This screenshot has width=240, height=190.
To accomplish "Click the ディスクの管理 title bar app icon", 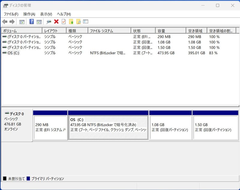I will point(5,6).
